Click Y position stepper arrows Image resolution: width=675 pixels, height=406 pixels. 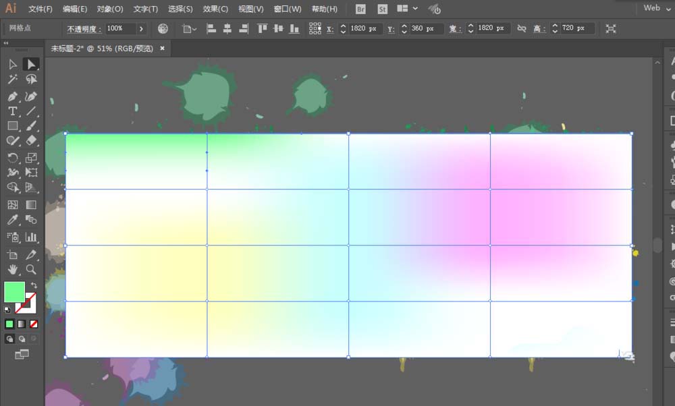tap(404, 29)
